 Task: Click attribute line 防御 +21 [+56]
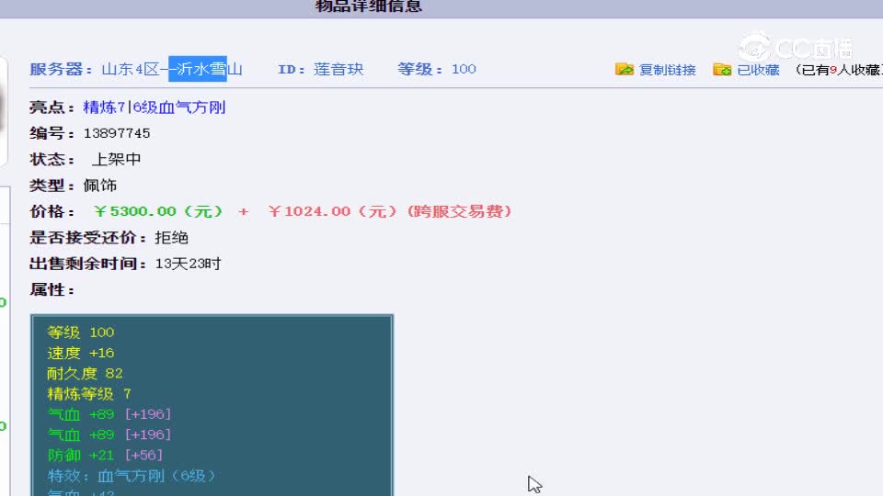point(105,455)
